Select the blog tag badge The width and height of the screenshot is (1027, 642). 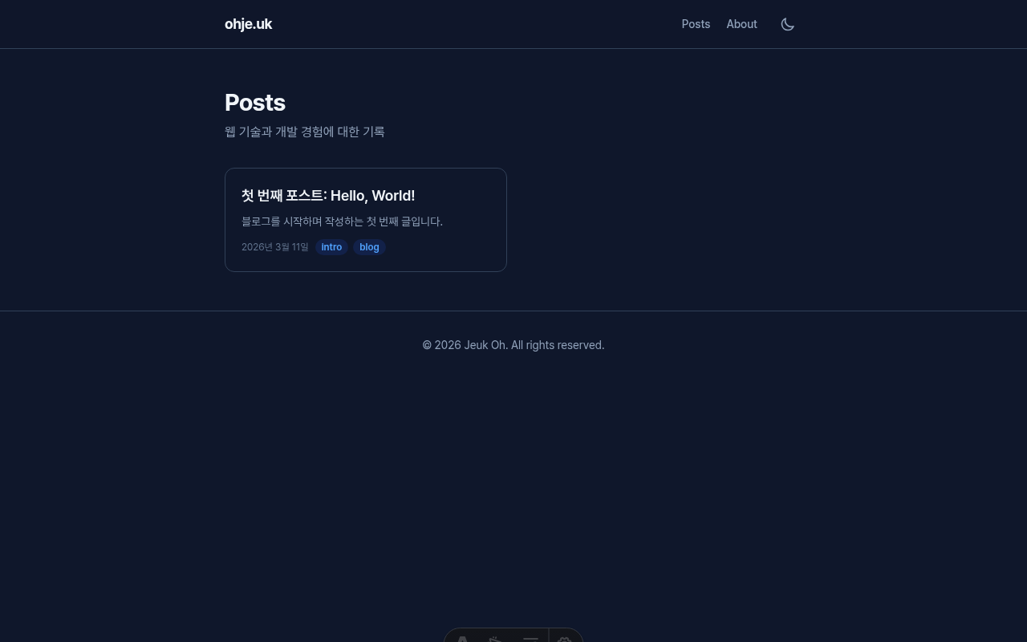point(369,247)
